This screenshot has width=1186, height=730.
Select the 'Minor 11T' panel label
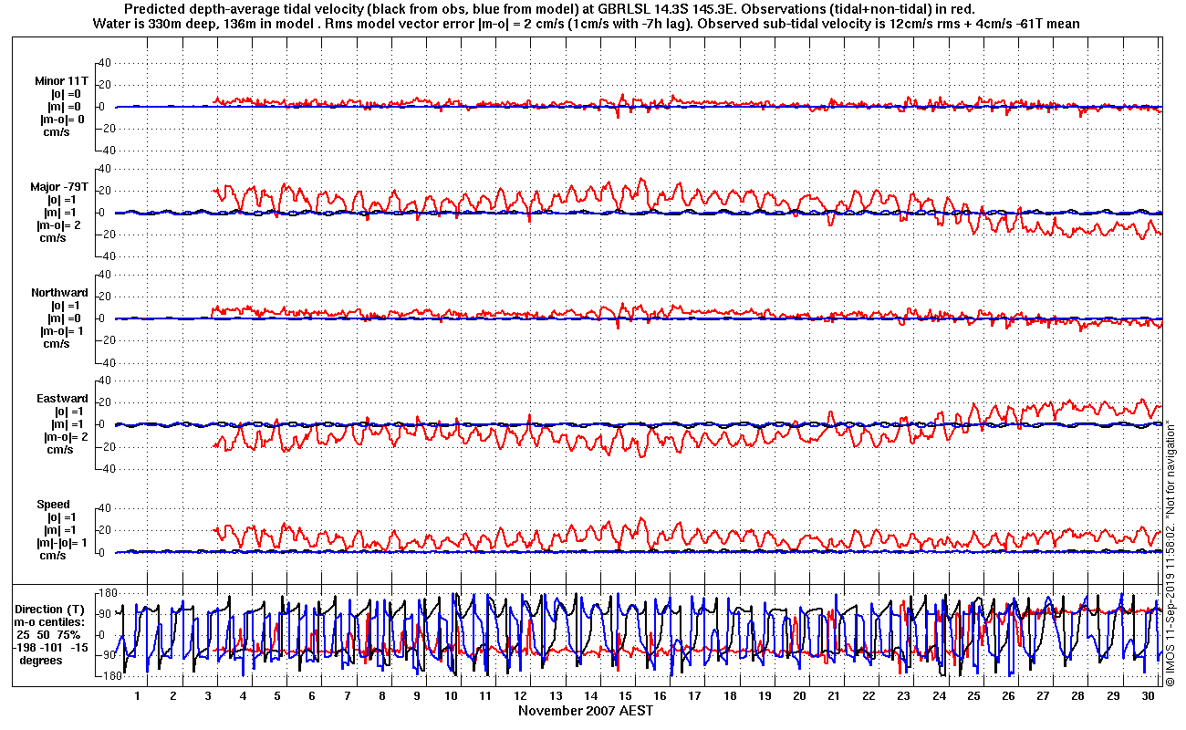point(62,81)
